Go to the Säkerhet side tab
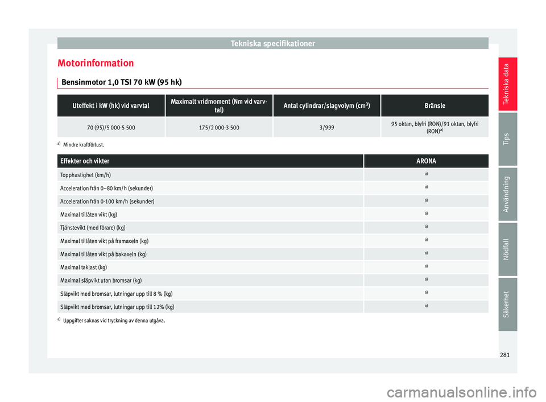This screenshot has width=546, height=402. (x=507, y=304)
